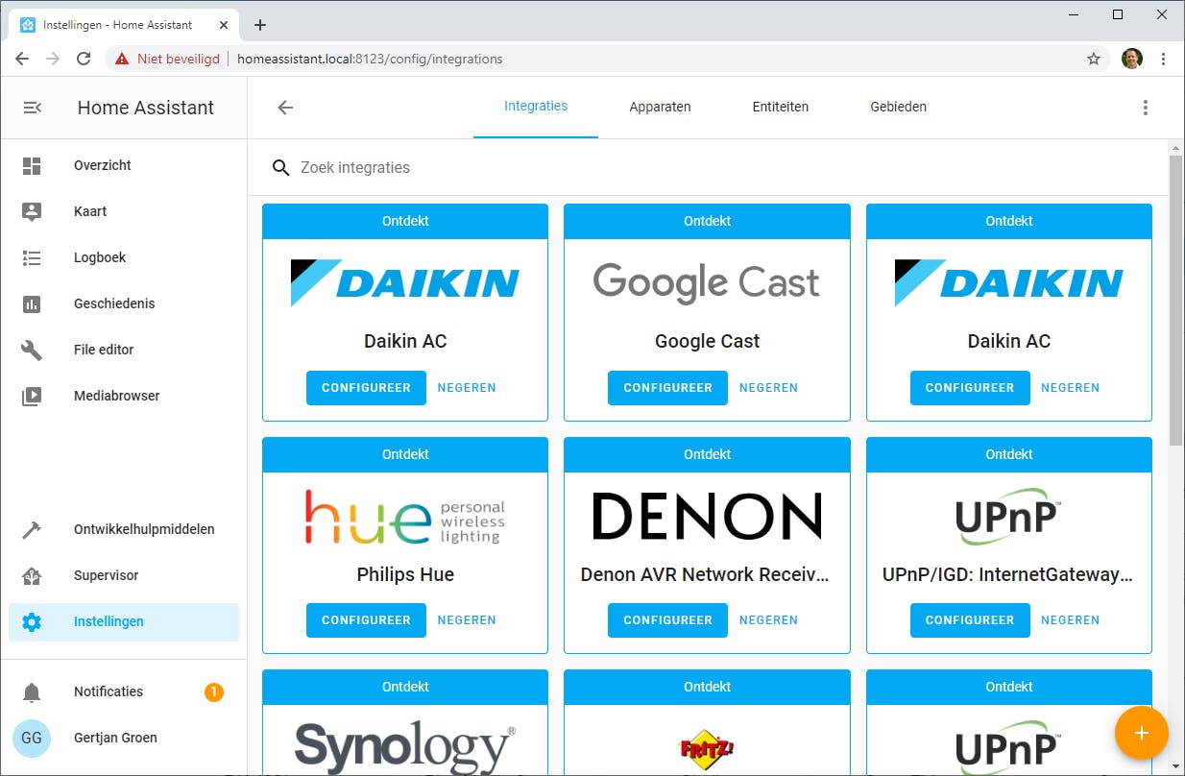Click the notification count badge

[x=214, y=691]
